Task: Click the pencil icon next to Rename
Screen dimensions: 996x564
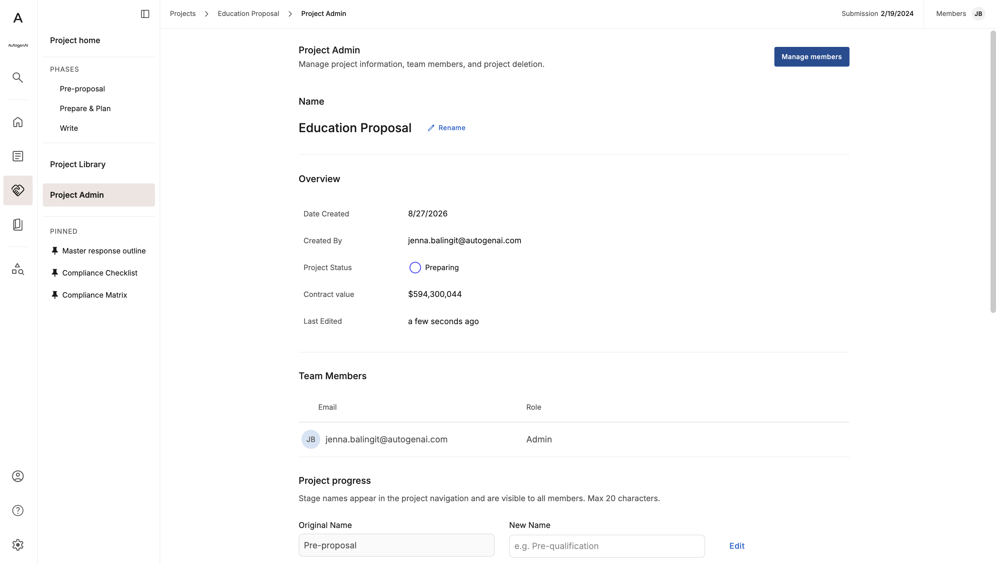Action: click(431, 128)
